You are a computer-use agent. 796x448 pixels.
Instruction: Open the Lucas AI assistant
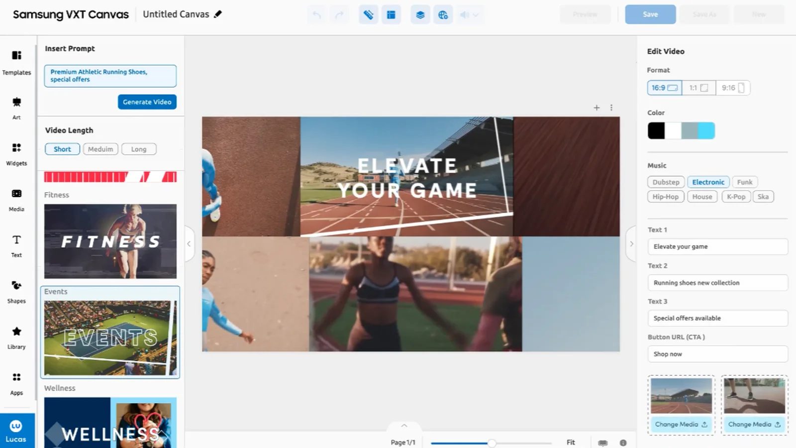[16, 431]
